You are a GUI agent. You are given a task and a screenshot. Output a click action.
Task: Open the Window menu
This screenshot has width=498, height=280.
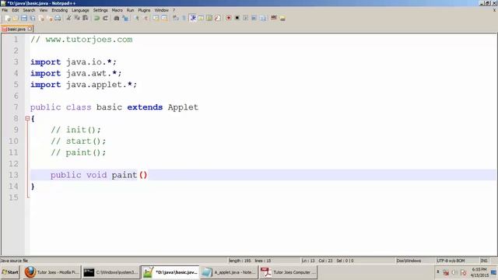(162, 10)
